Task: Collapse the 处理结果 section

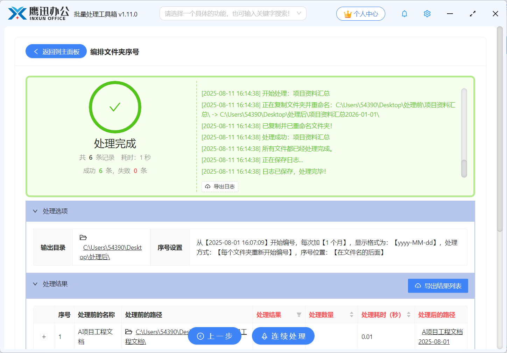Action: point(35,284)
